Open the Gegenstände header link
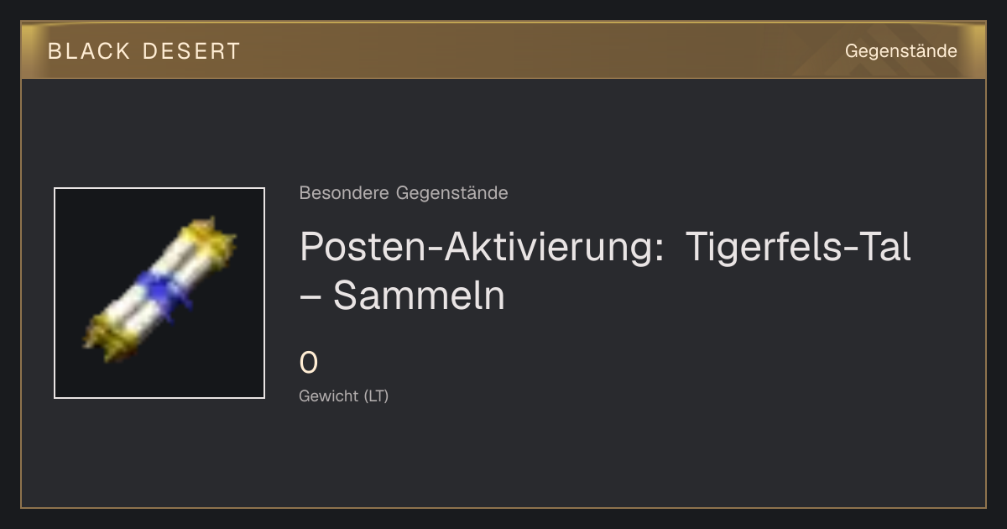1007x529 pixels. [900, 51]
